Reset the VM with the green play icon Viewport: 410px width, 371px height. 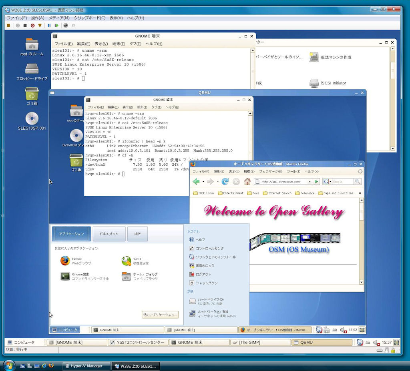[56, 25]
